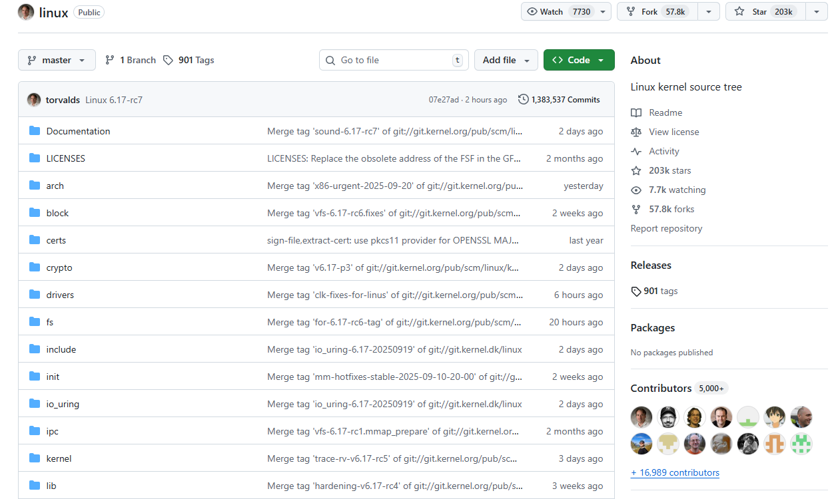The height and width of the screenshot is (499, 834).
Task: Click Report repository link
Action: [666, 228]
